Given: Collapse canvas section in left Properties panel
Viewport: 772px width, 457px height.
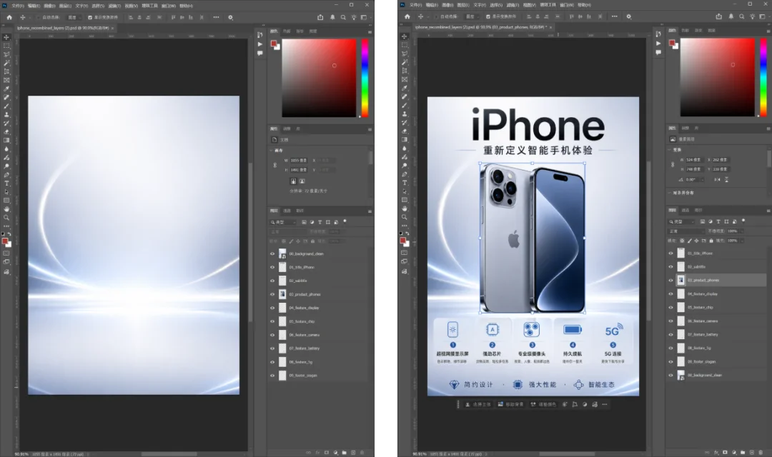Looking at the screenshot, I should pos(272,151).
